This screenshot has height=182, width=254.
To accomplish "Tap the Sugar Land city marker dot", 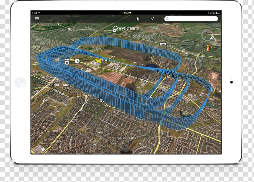I will pyautogui.click(x=49, y=81).
